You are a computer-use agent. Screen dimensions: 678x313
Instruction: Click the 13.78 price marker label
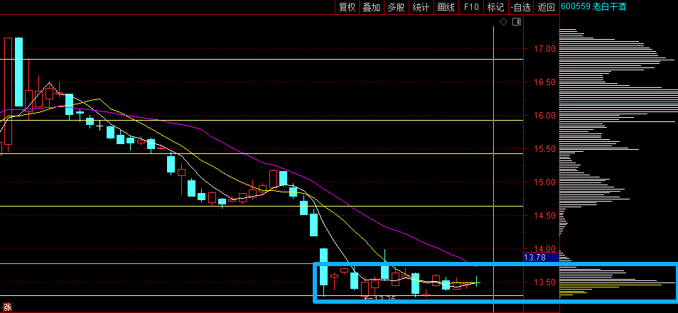535,258
